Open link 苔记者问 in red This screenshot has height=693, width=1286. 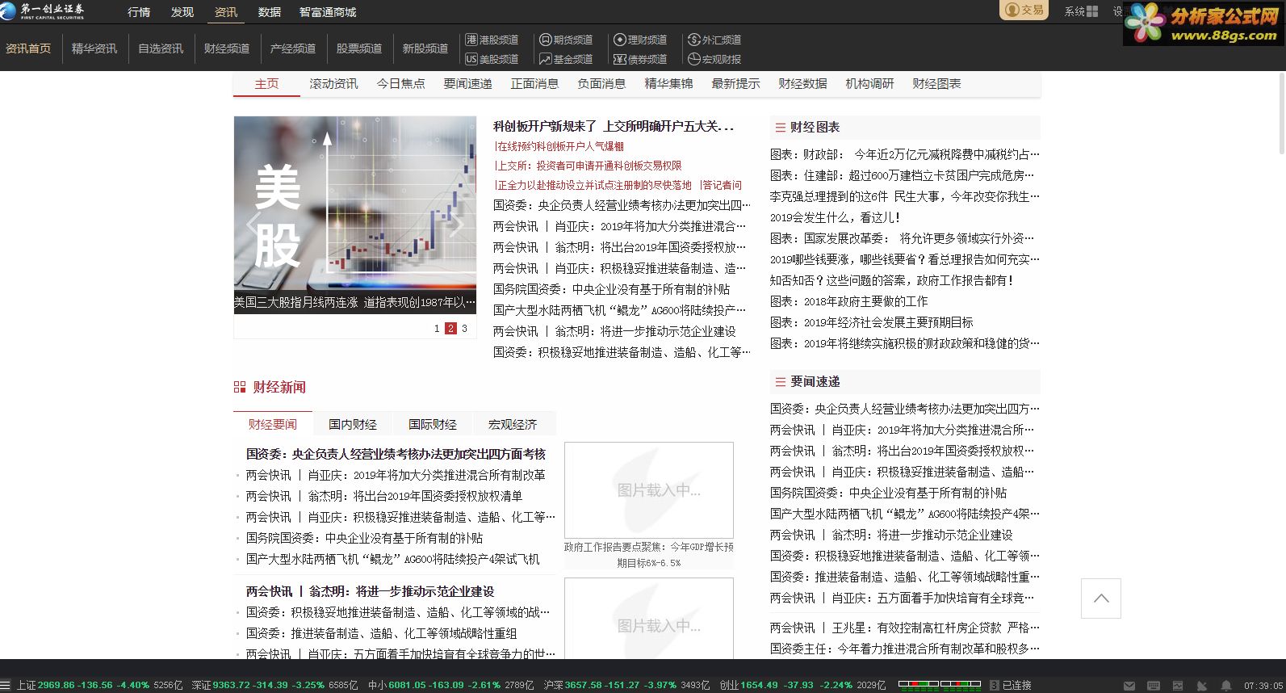coord(721,186)
